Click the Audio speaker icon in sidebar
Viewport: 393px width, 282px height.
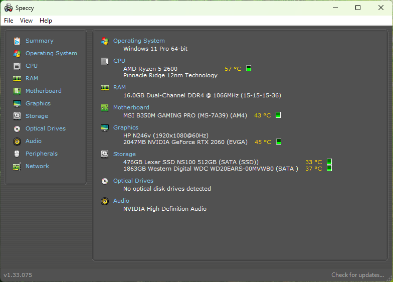17,141
